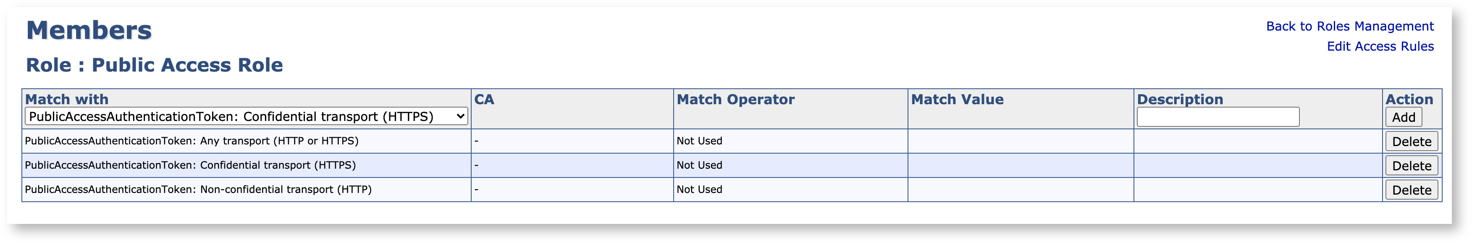Click the Confidential transport (HTTPS) table row entry
1472x244 pixels.
click(190, 165)
